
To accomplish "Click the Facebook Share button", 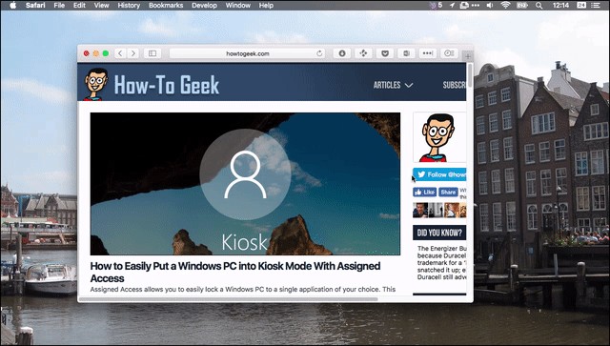I will coord(448,192).
